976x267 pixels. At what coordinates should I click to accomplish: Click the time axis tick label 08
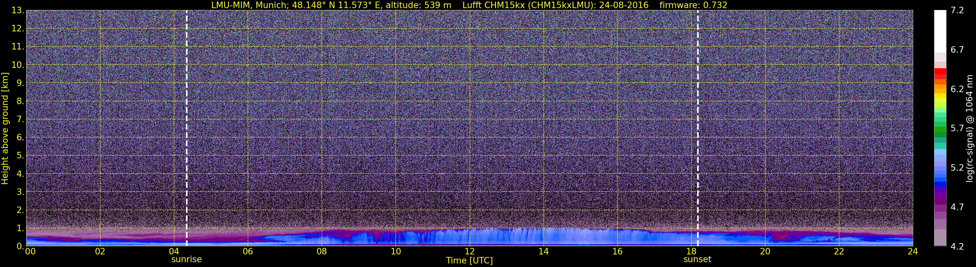(x=322, y=251)
